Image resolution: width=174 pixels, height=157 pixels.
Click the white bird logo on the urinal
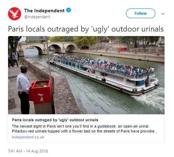pos(41,97)
